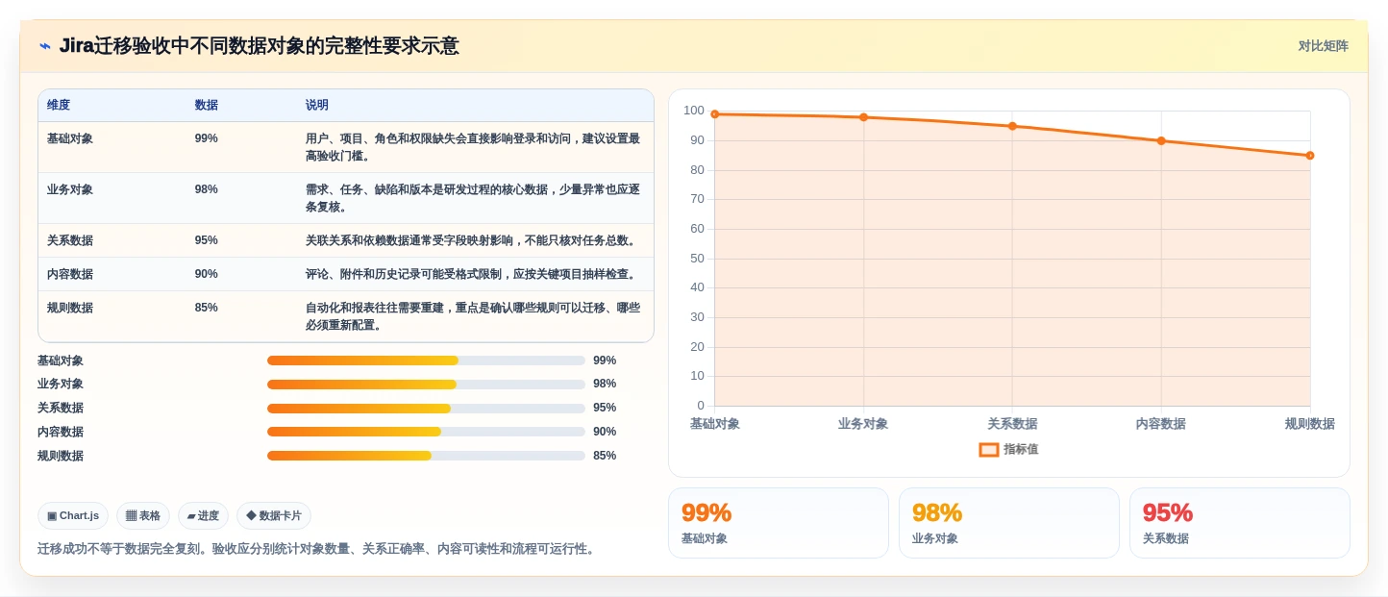
Task: Click the 100 y-axis tick label
Action: tap(694, 111)
